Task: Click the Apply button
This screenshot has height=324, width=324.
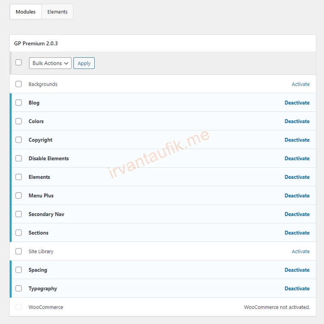Action: point(84,63)
